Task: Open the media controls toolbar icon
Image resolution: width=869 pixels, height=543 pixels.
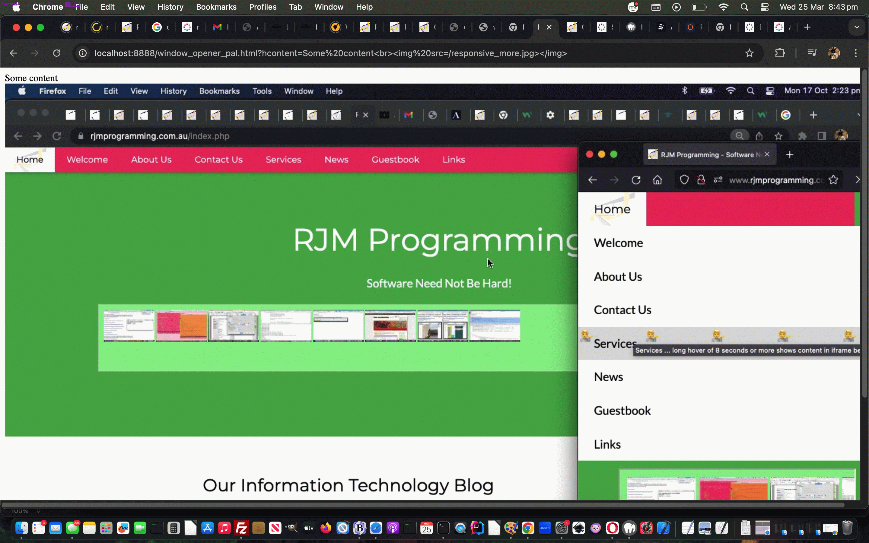Action: click(x=812, y=53)
